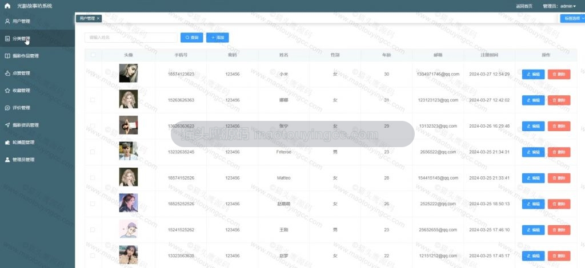Open 用户管理 via its person icon

tap(7, 21)
